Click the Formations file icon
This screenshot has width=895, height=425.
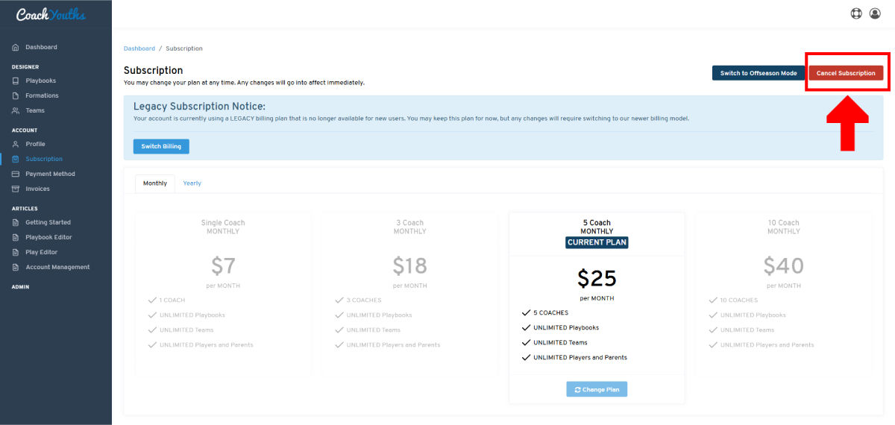point(16,95)
